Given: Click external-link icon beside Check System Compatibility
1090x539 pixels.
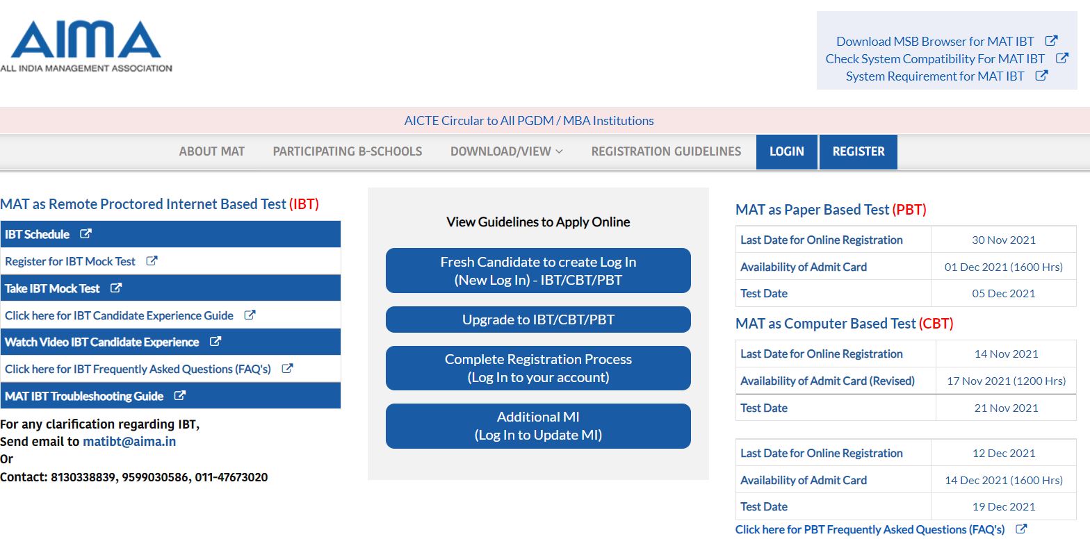Looking at the screenshot, I should pyautogui.click(x=1062, y=58).
